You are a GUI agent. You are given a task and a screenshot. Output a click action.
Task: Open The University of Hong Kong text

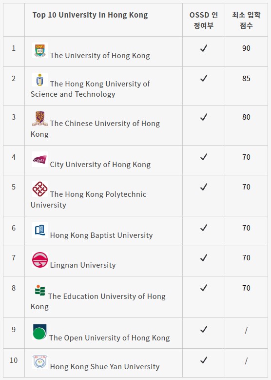pos(100,56)
